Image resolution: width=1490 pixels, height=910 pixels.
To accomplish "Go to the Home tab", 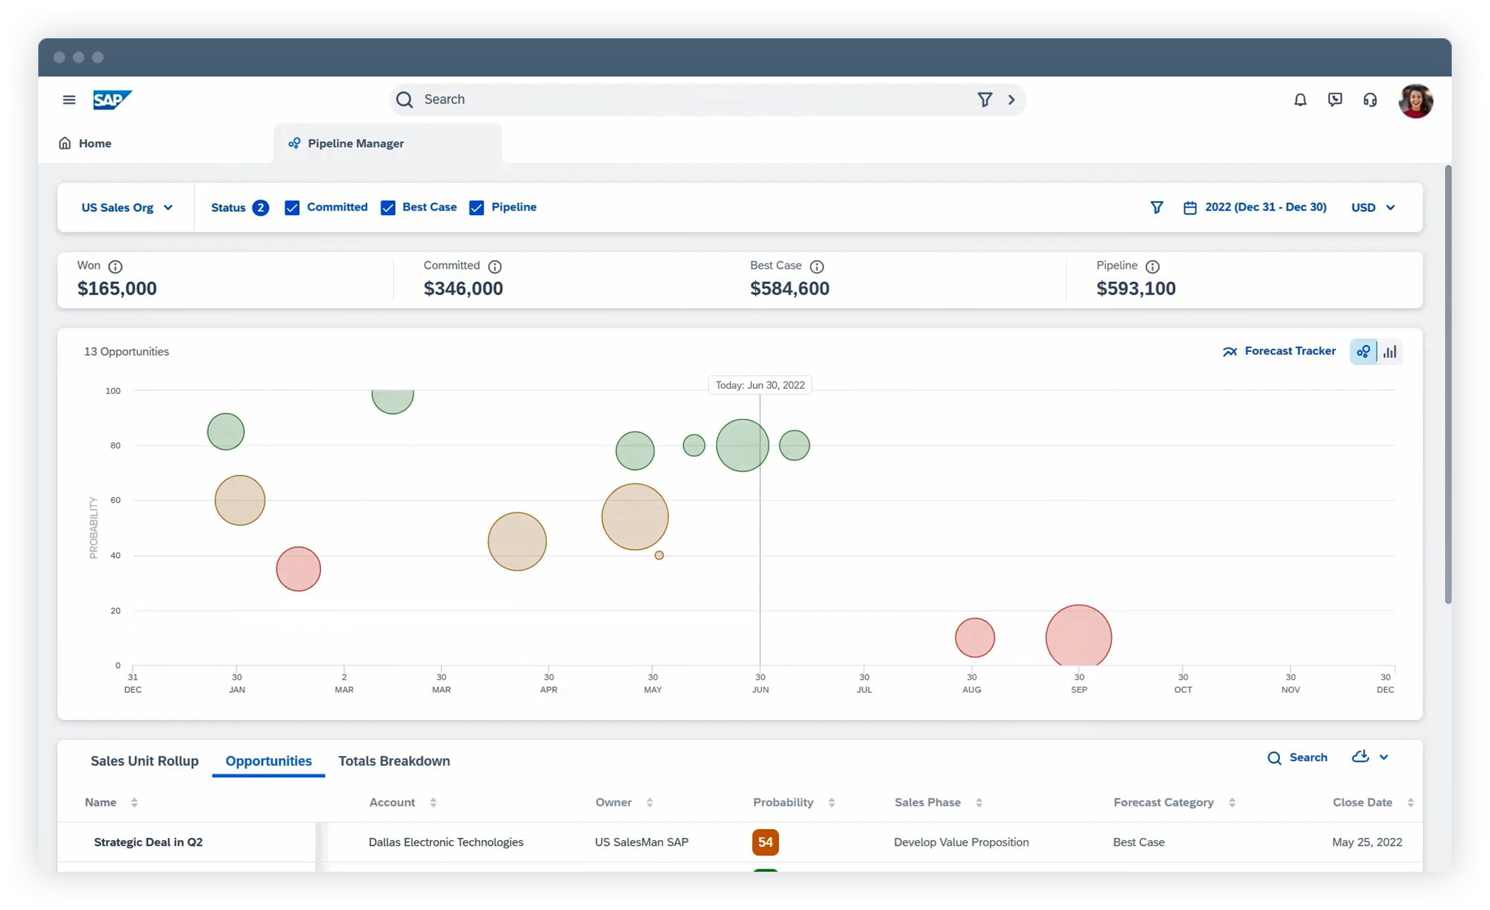I will coord(85,144).
